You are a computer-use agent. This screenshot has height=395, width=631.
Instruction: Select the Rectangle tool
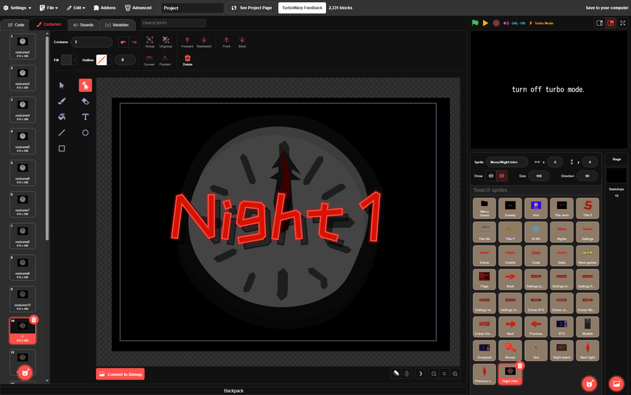[62, 149]
